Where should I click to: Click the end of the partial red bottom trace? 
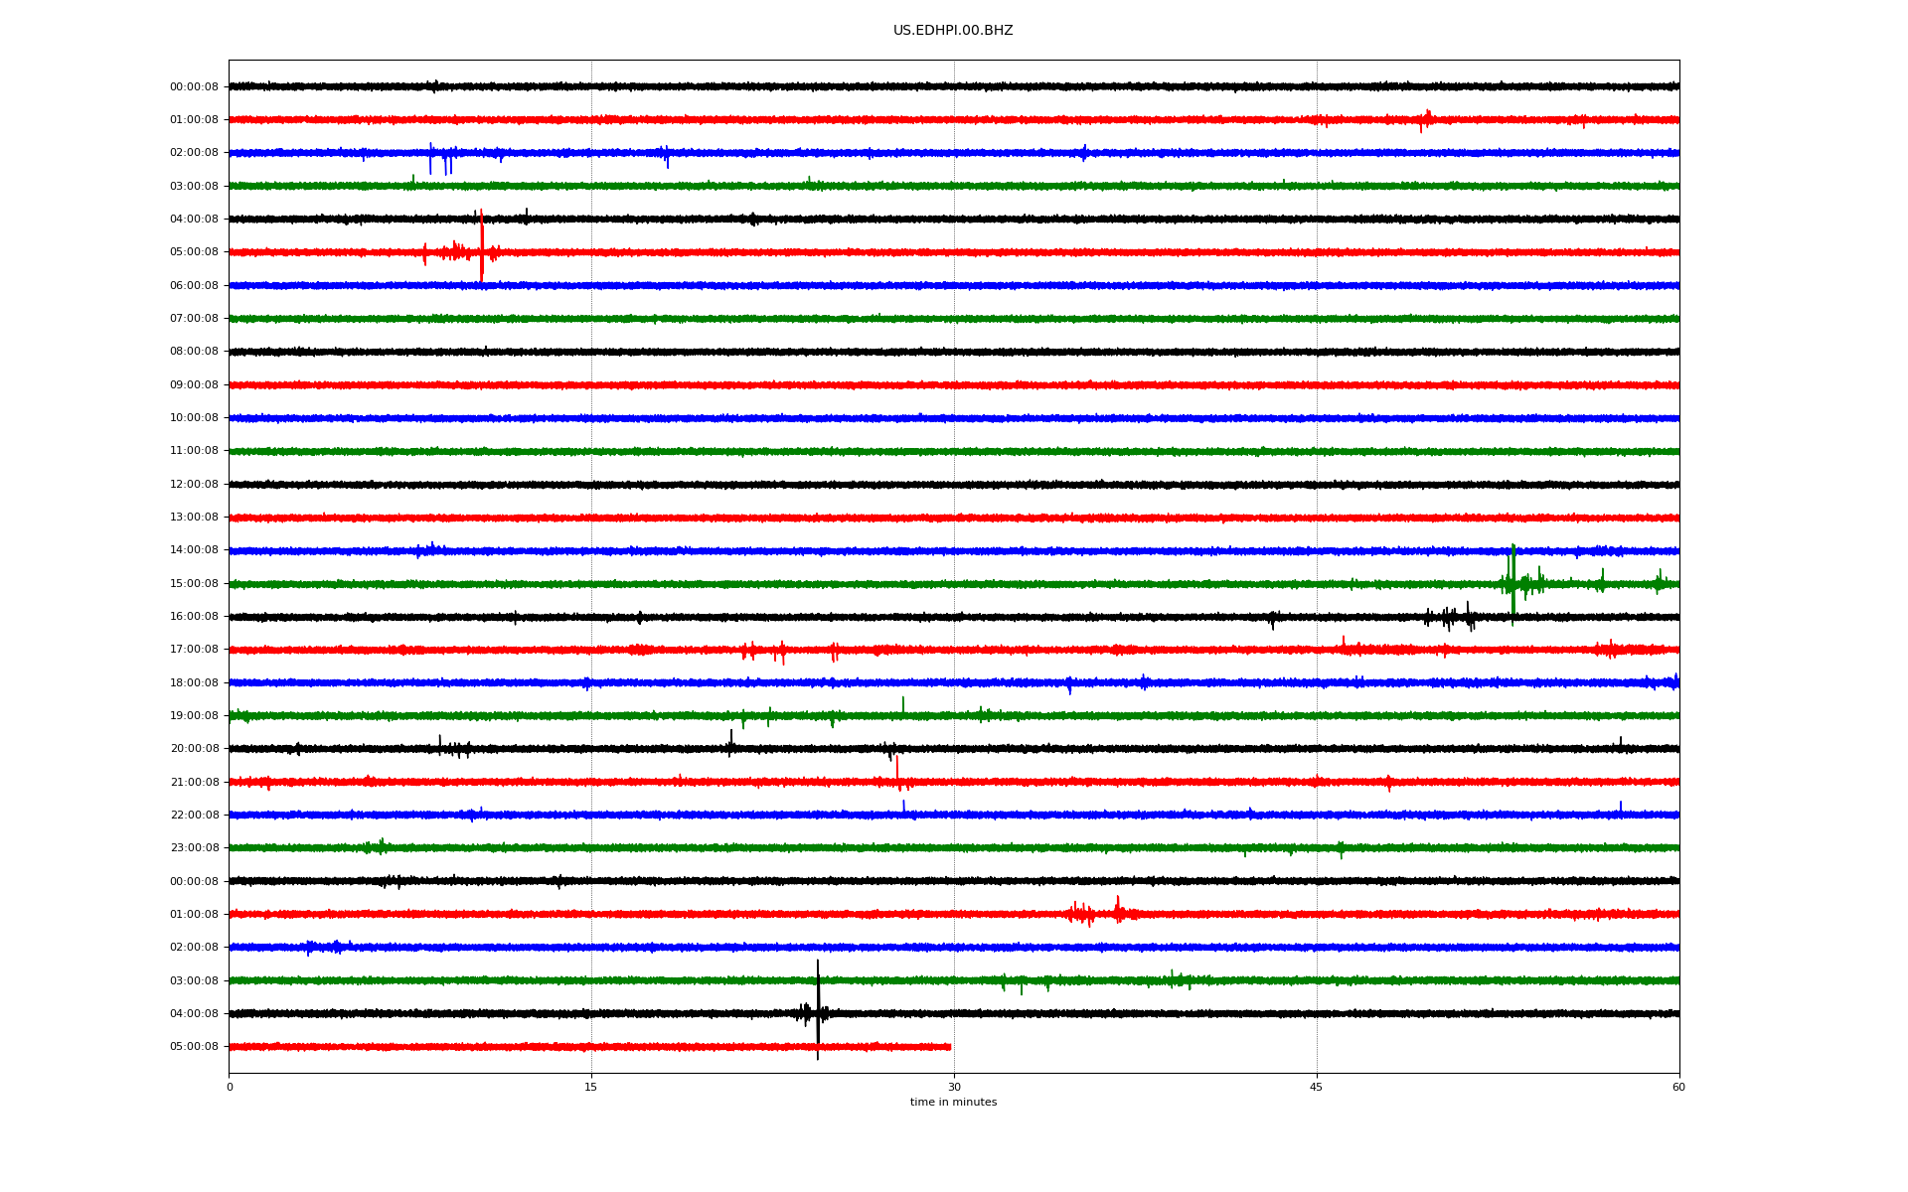tap(949, 1047)
